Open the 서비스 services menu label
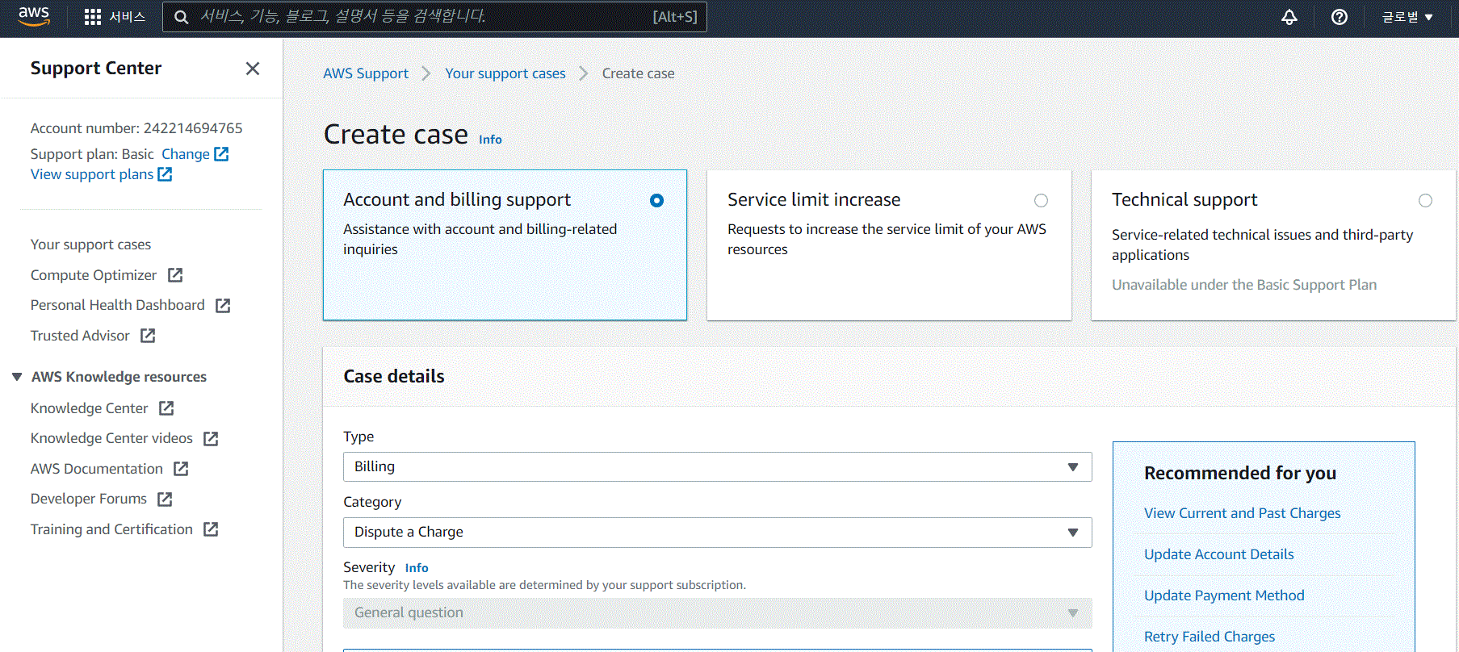This screenshot has height=652, width=1459. (127, 17)
